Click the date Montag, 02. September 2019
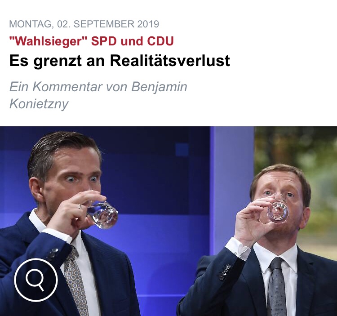The height and width of the screenshot is (316, 337). [x=84, y=24]
